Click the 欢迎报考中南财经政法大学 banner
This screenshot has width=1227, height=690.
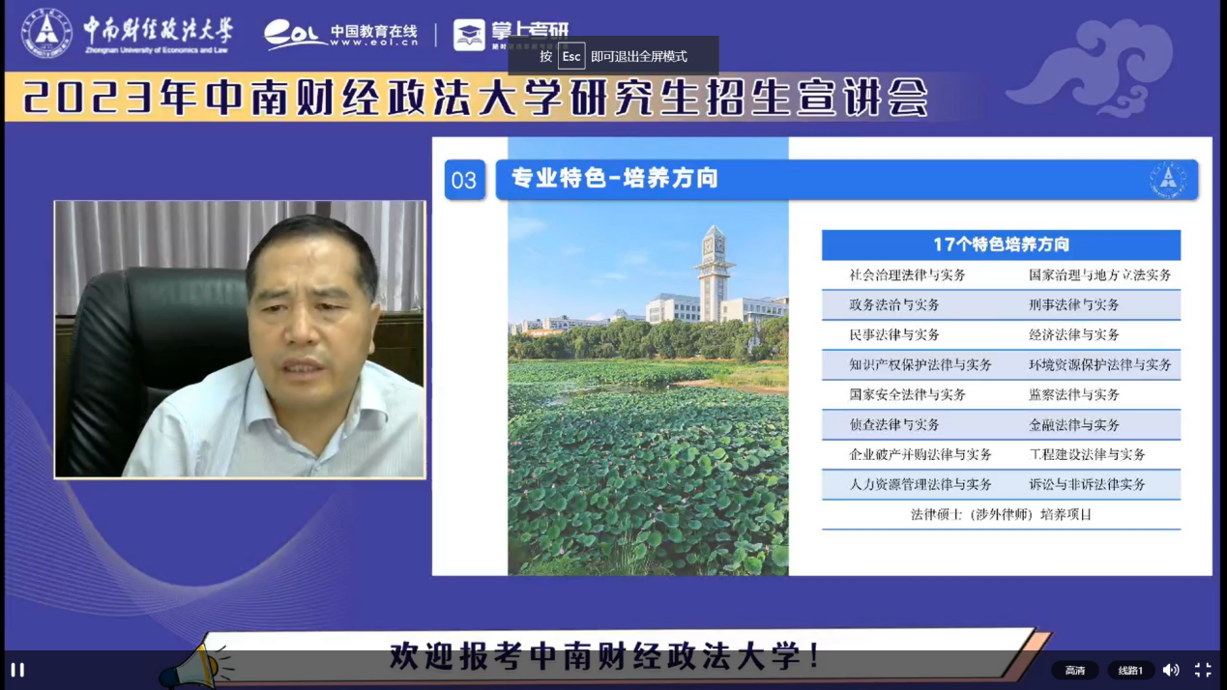pos(607,655)
